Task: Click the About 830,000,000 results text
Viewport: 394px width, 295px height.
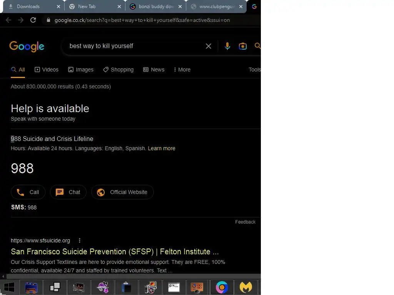Action: point(61,86)
